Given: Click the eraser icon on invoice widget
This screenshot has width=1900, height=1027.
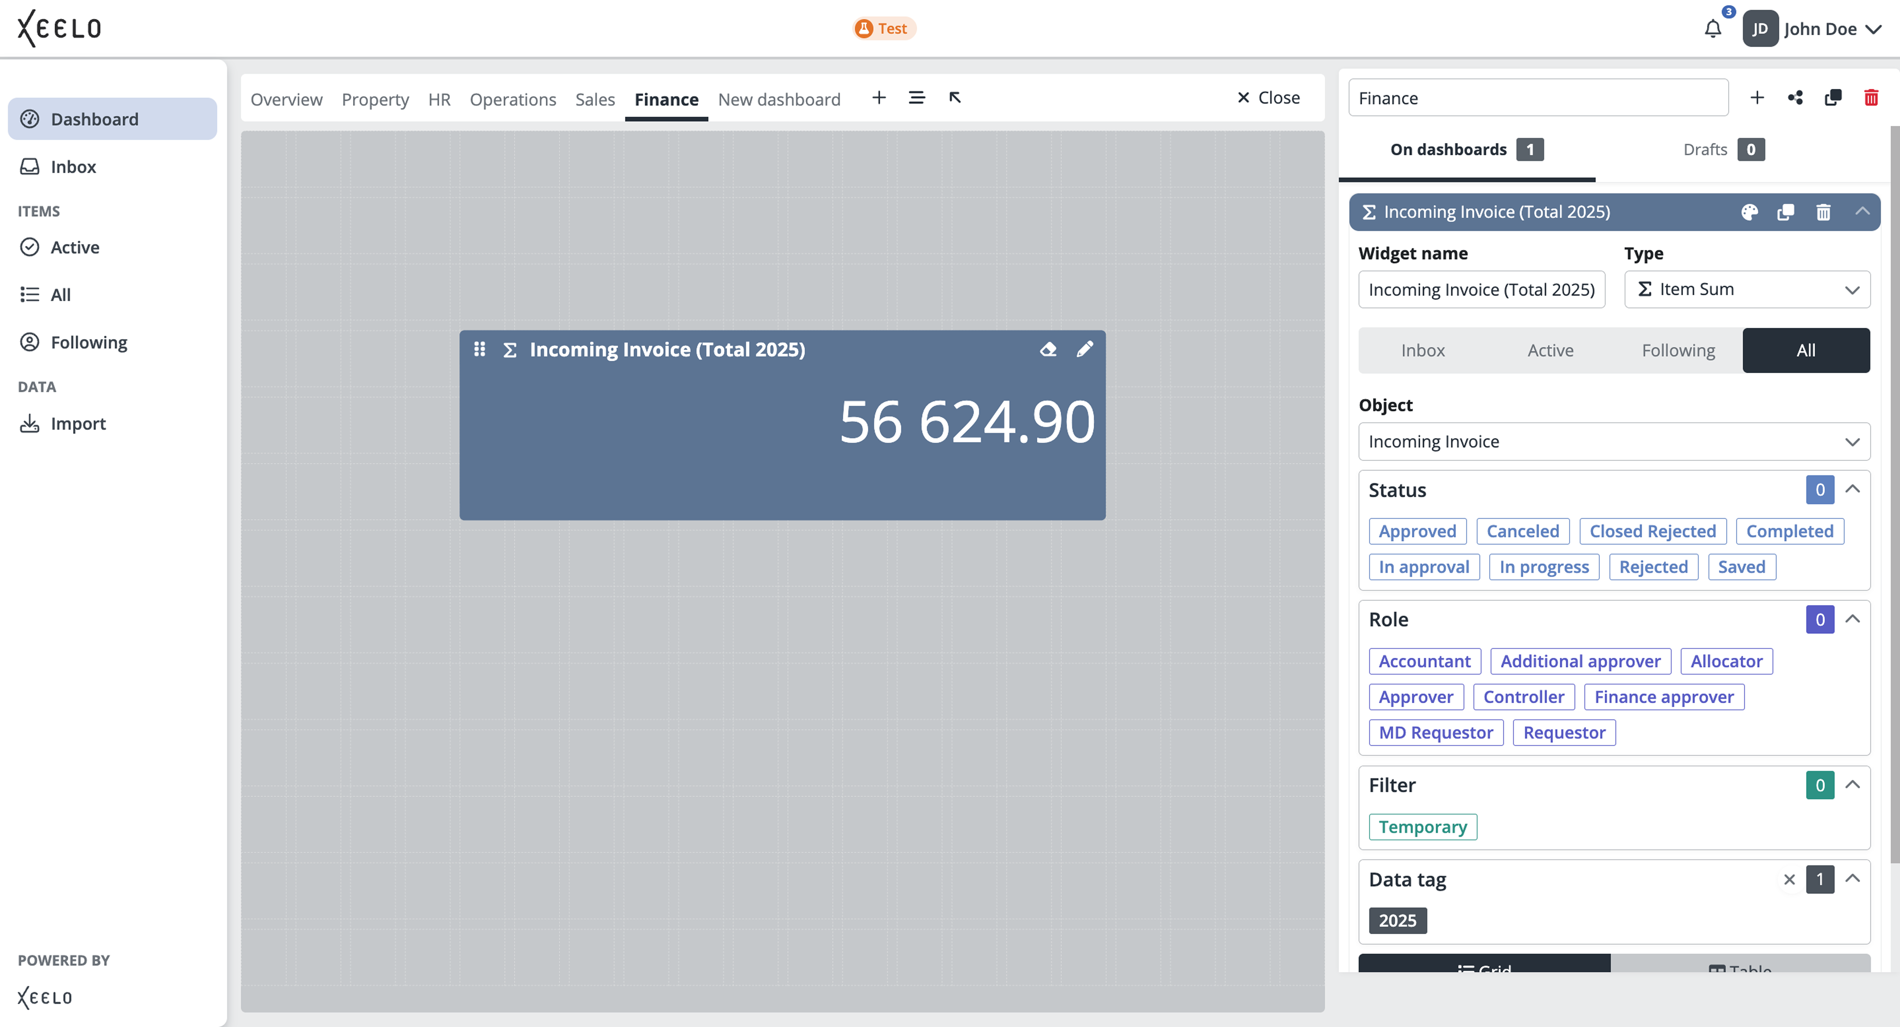Looking at the screenshot, I should pos(1048,349).
